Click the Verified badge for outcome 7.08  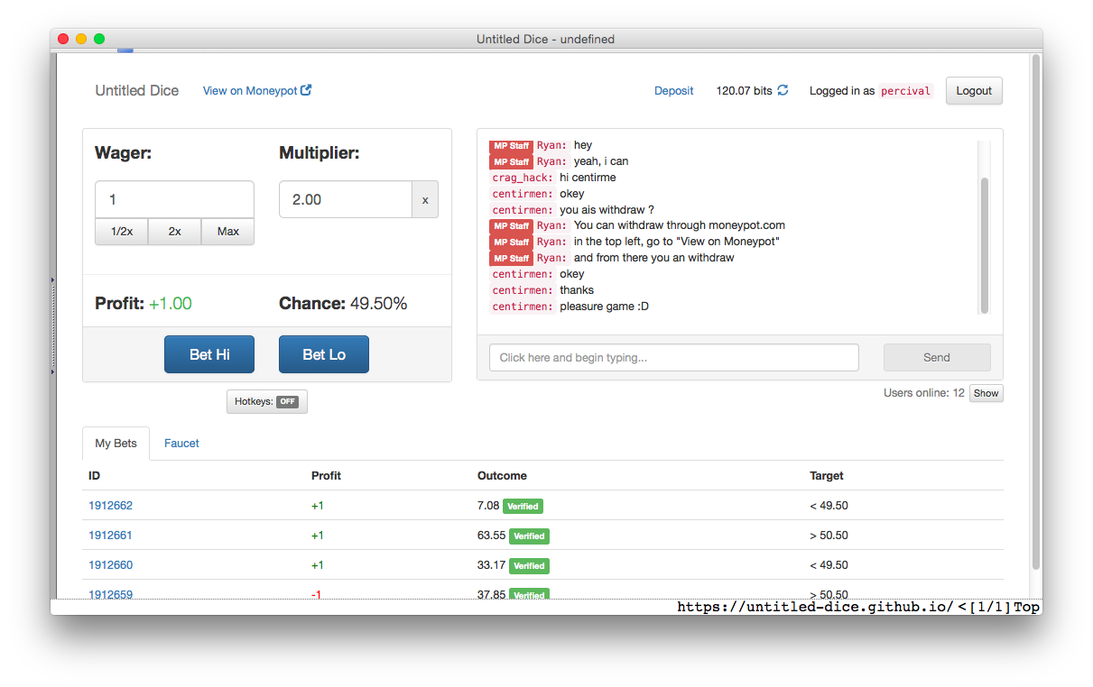[523, 507]
